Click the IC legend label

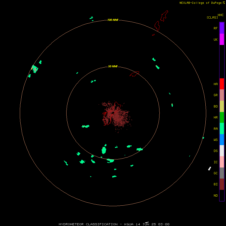tap(215, 162)
